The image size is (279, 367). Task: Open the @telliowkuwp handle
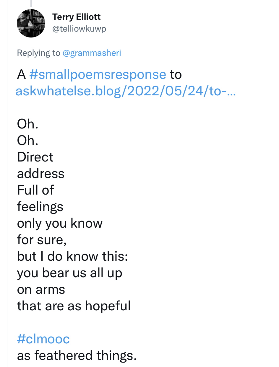click(x=79, y=29)
